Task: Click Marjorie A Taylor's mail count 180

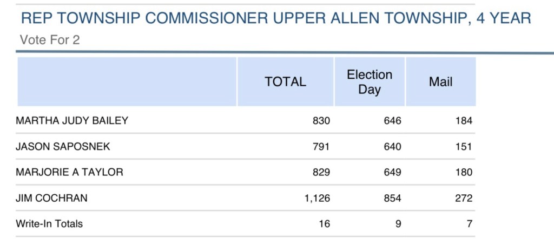Action: coord(464,173)
